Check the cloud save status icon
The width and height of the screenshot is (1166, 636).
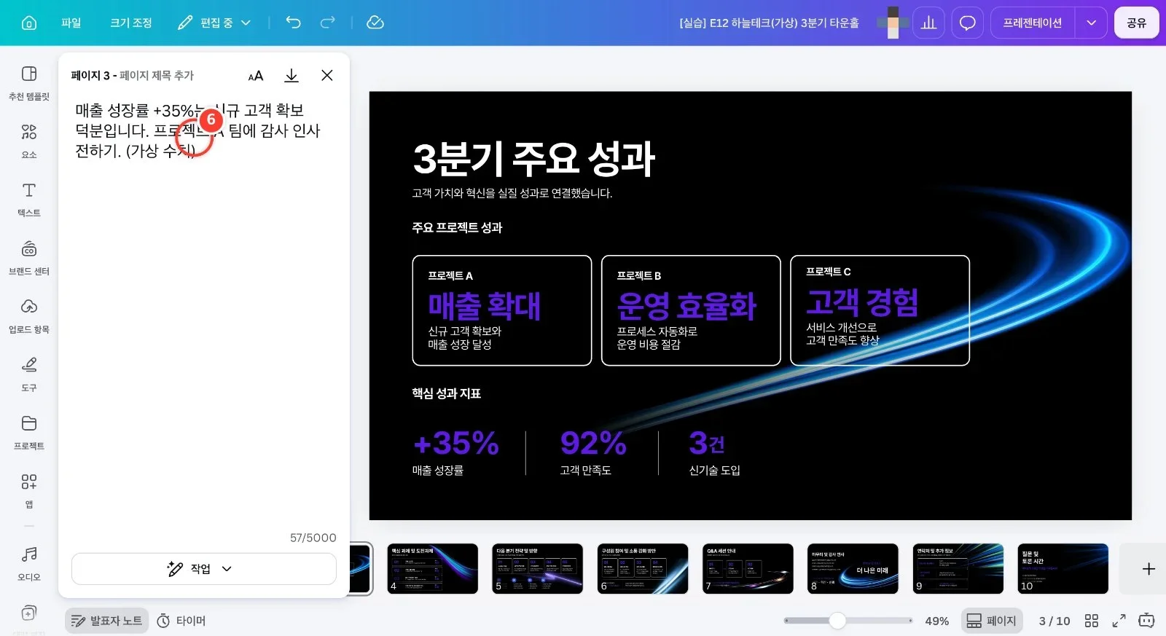pos(375,23)
